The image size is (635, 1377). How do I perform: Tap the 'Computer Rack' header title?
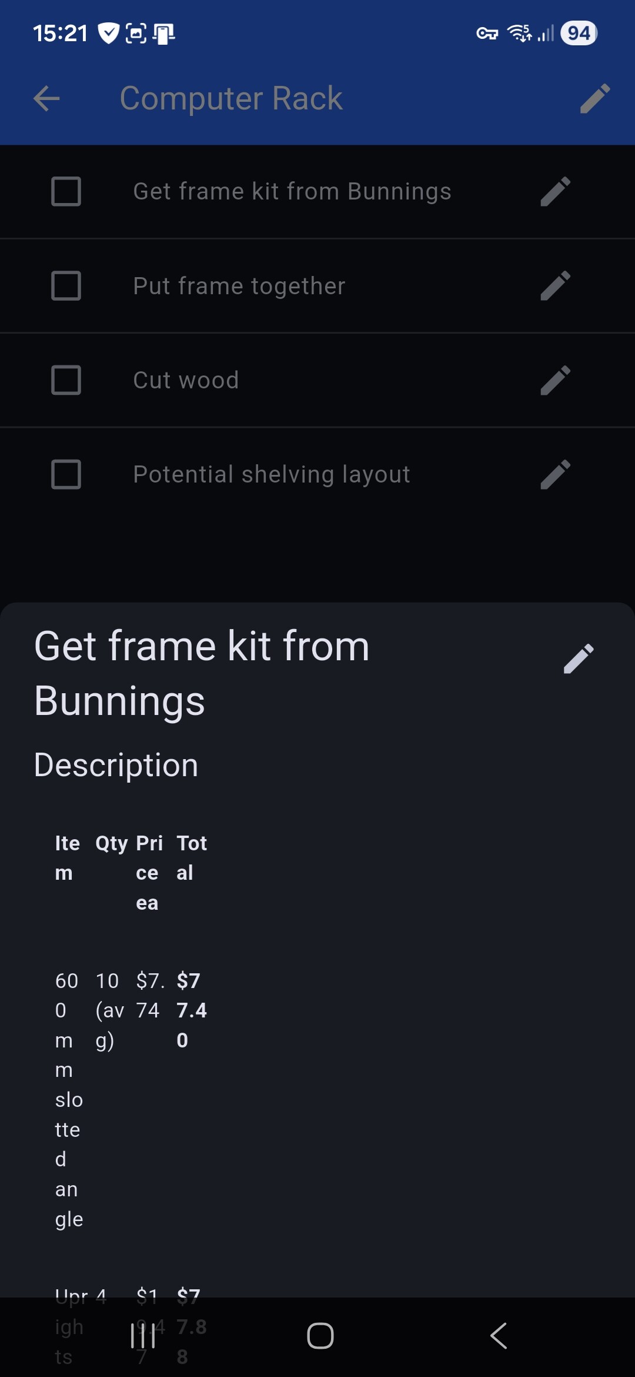click(231, 98)
